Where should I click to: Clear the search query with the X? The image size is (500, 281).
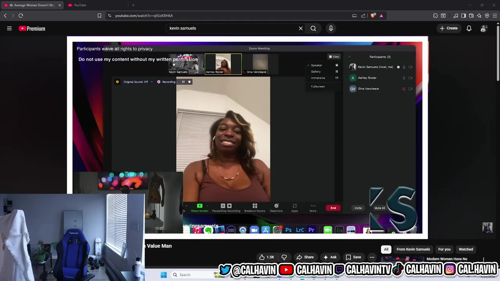[x=301, y=28]
